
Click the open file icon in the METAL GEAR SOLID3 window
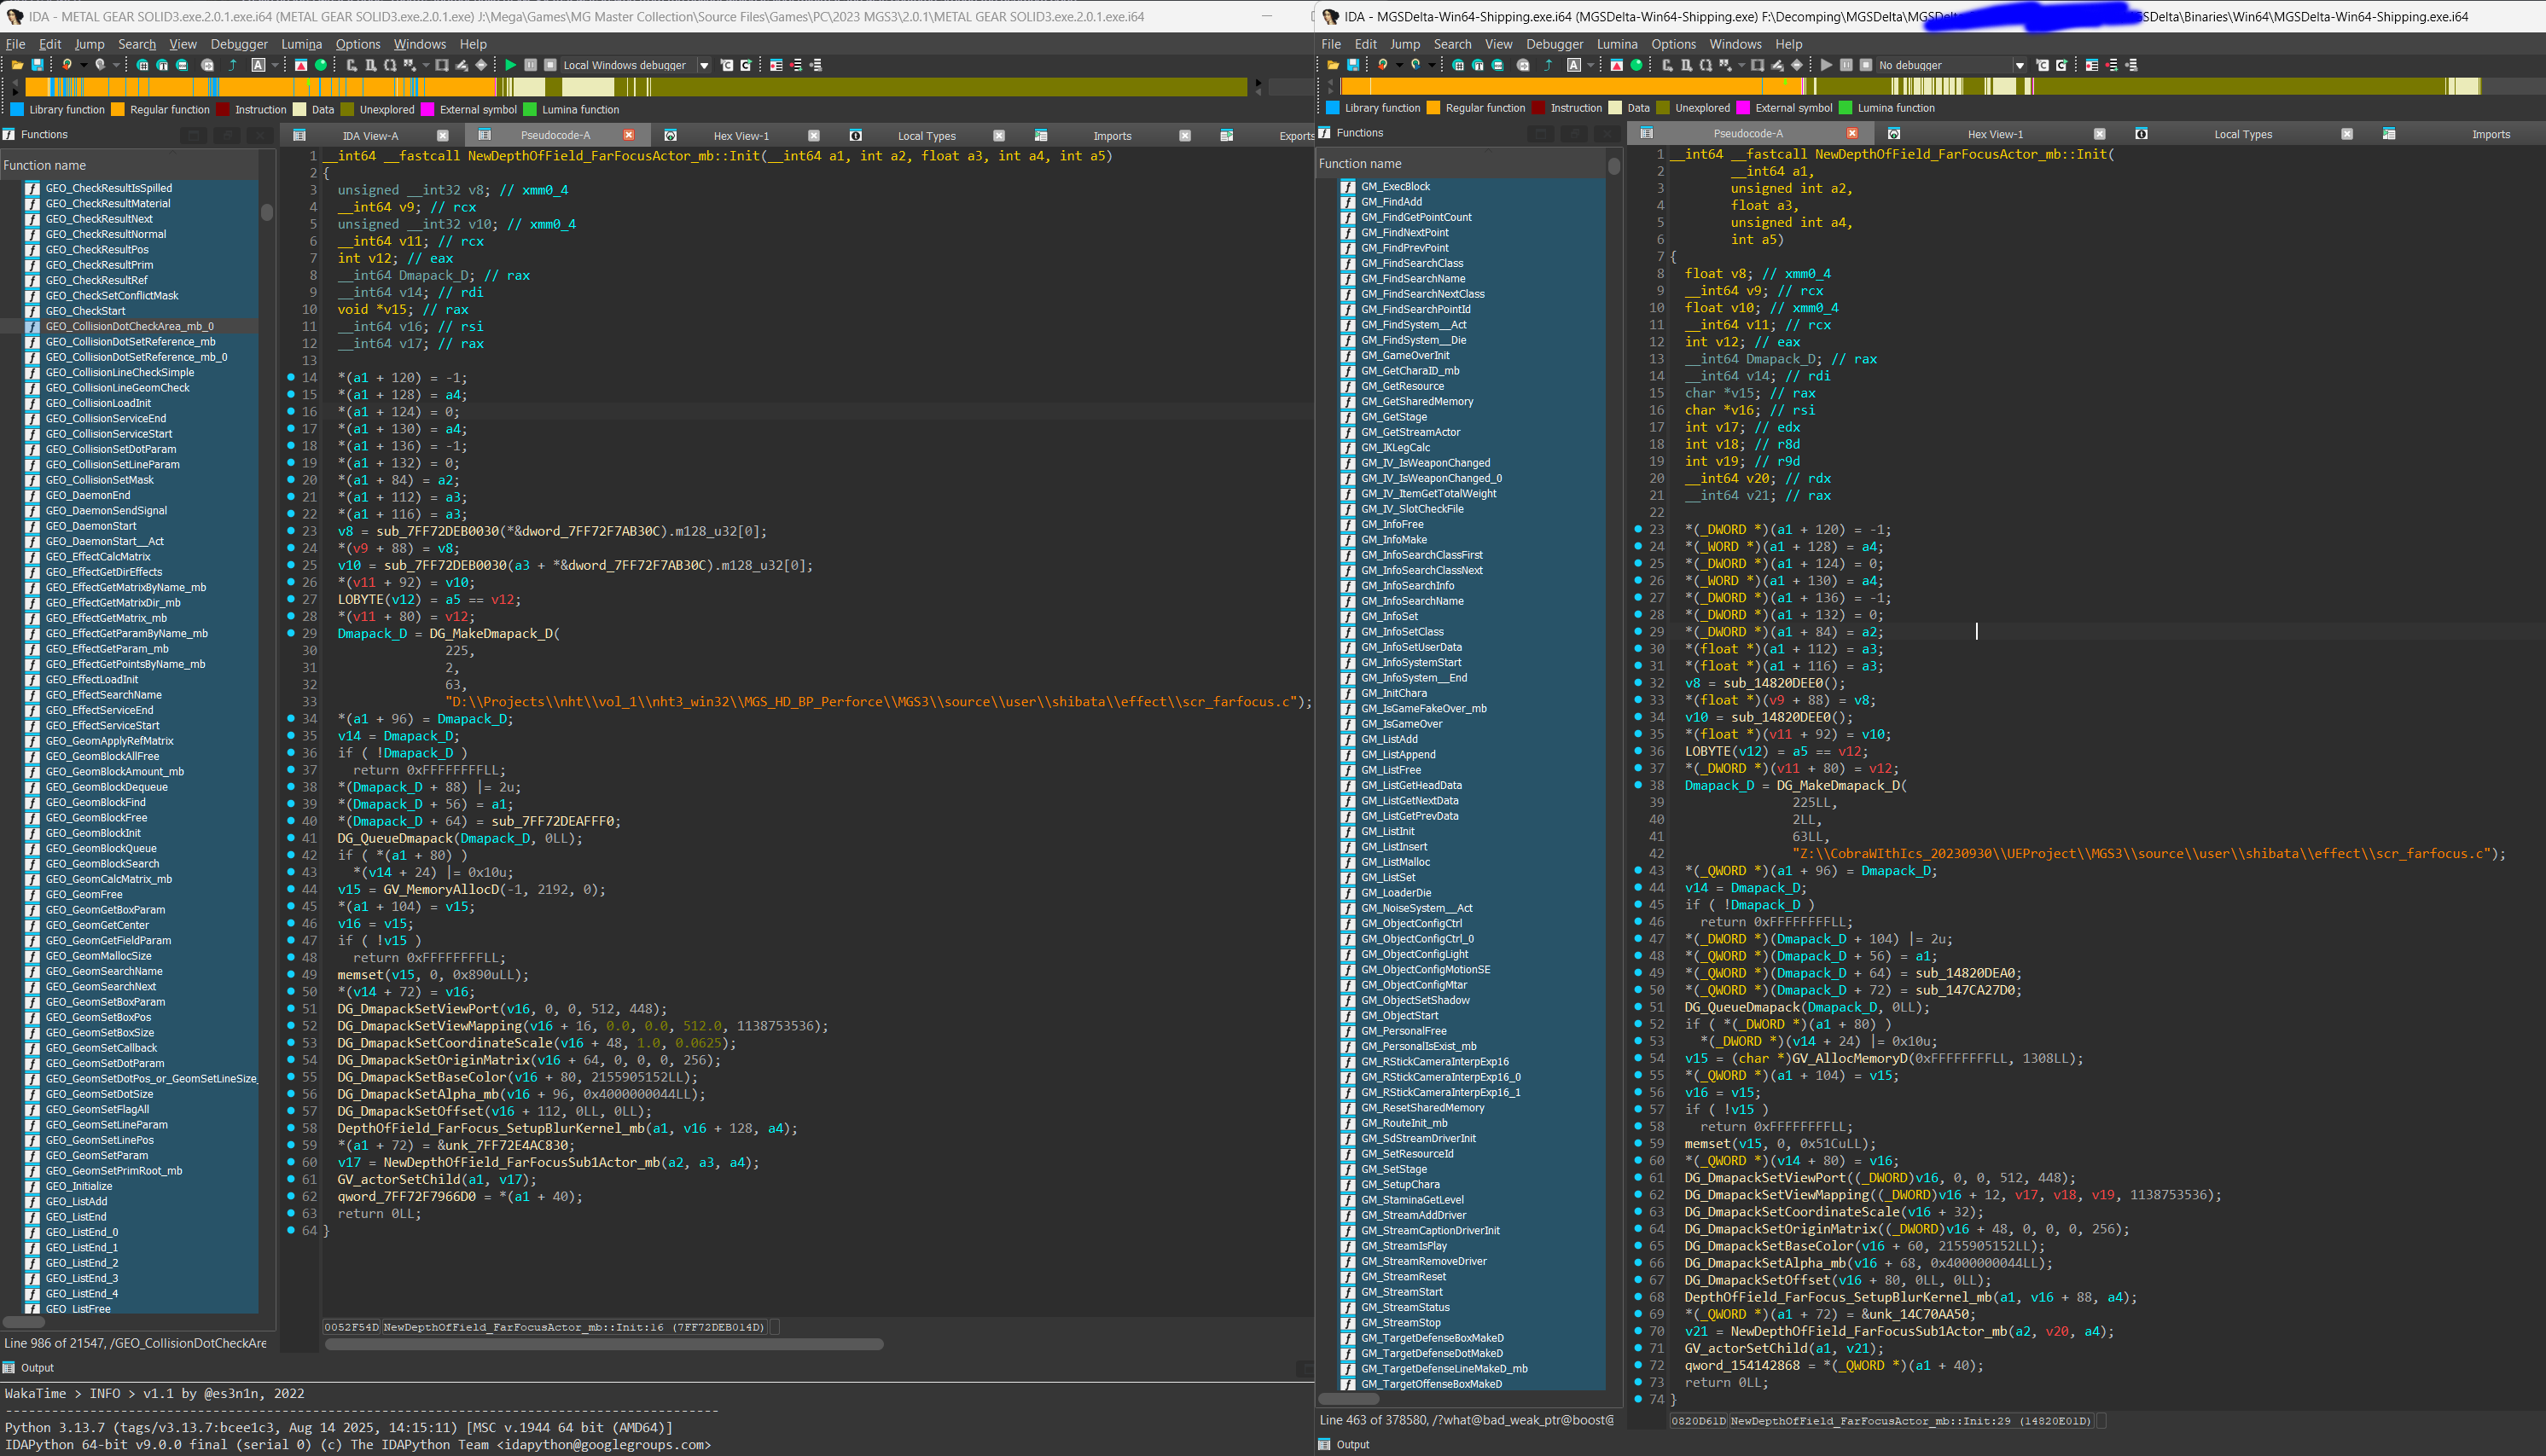click(x=17, y=65)
